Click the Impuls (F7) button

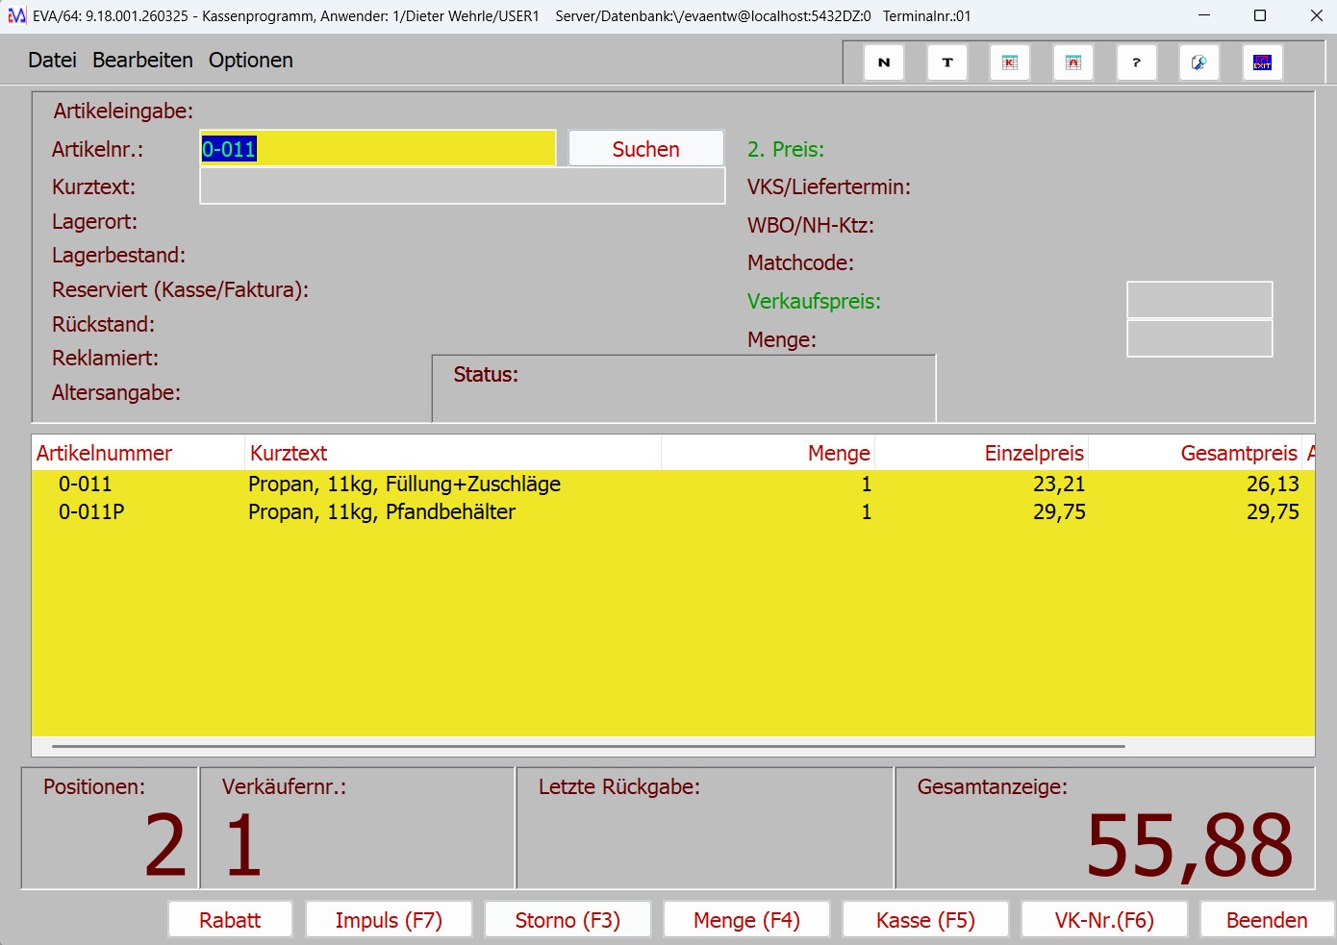[x=389, y=920]
